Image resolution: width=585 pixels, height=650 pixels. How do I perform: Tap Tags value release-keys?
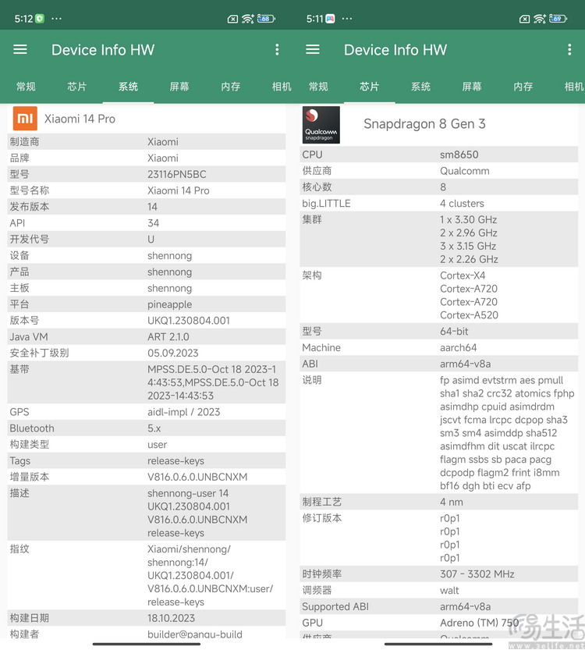(176, 460)
